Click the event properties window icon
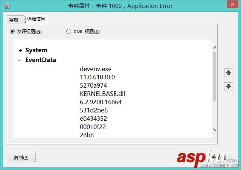The width and height of the screenshot is (241, 170). [x=7, y=6]
